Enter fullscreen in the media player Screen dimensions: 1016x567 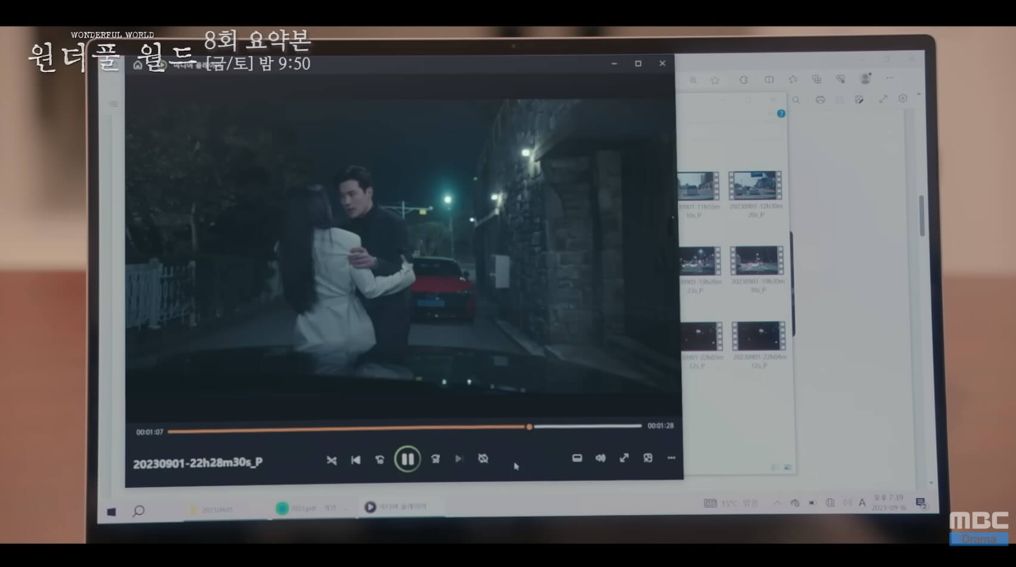coord(624,458)
